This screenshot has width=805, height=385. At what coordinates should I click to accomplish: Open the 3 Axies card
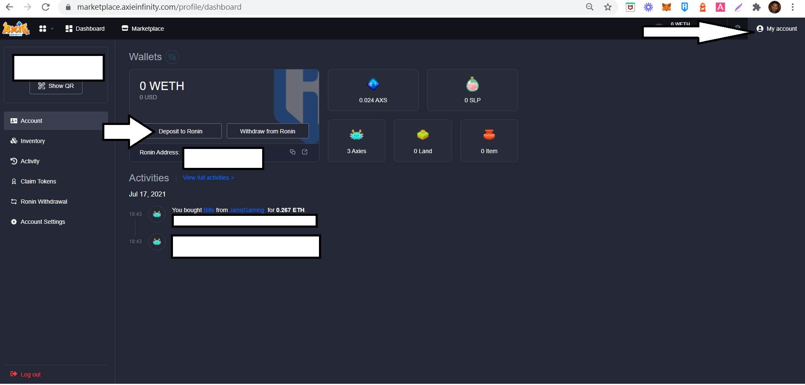(356, 141)
